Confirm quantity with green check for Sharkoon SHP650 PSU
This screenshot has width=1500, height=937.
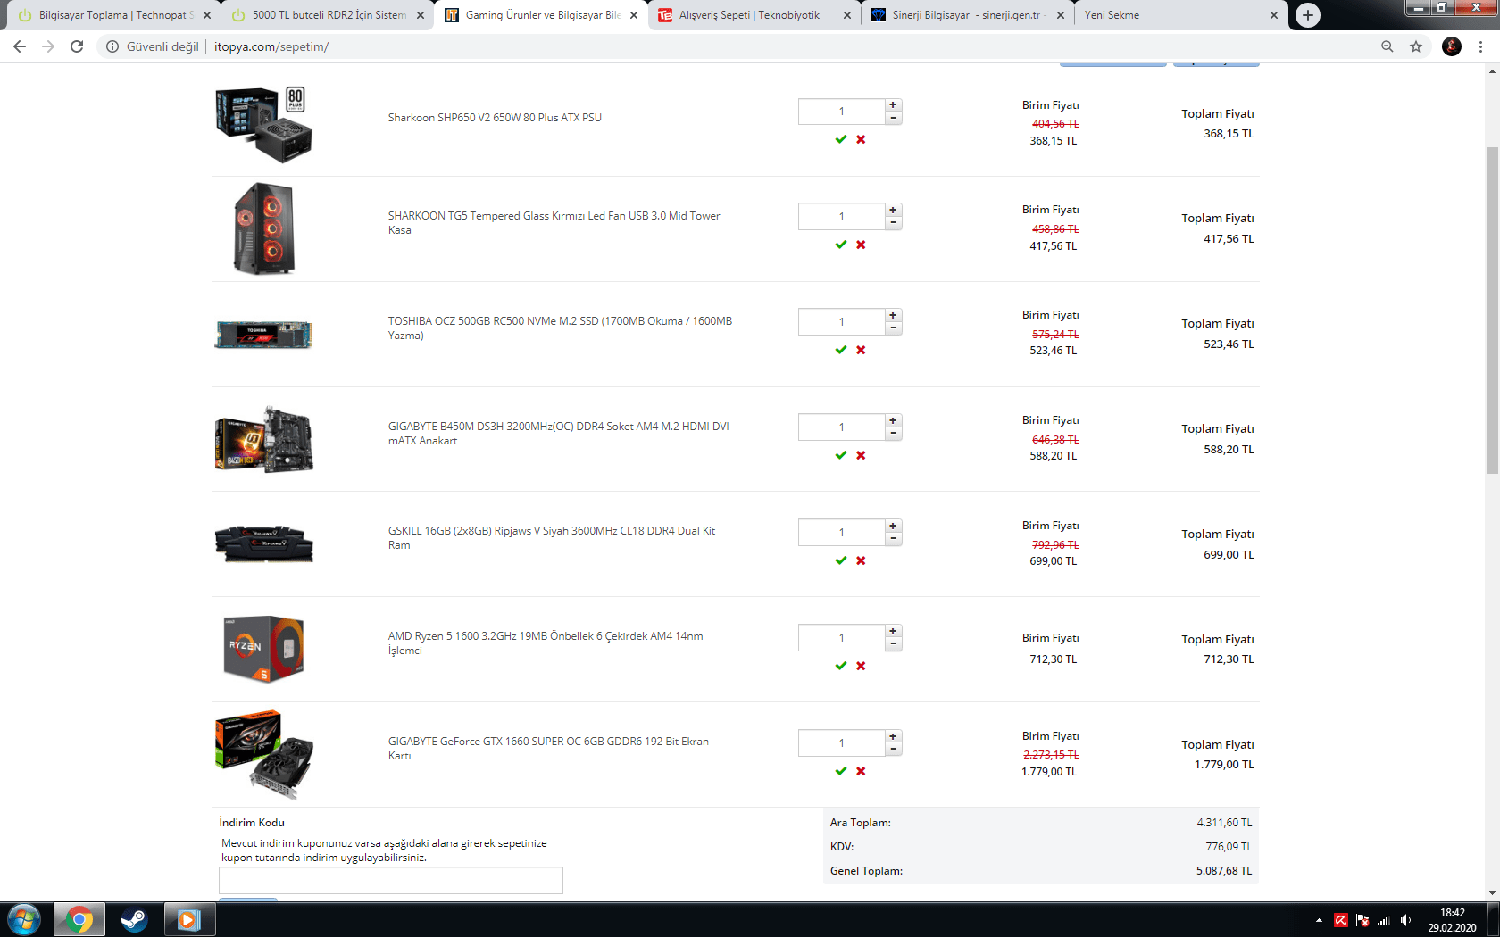coord(840,139)
